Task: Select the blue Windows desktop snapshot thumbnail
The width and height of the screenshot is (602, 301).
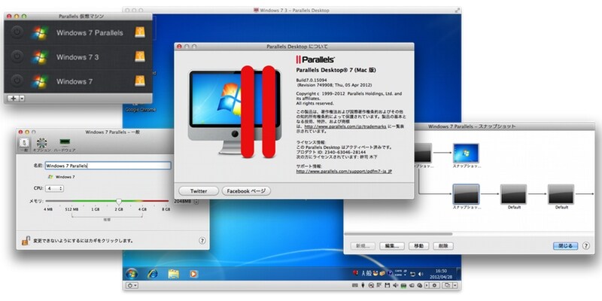Action: [466, 153]
